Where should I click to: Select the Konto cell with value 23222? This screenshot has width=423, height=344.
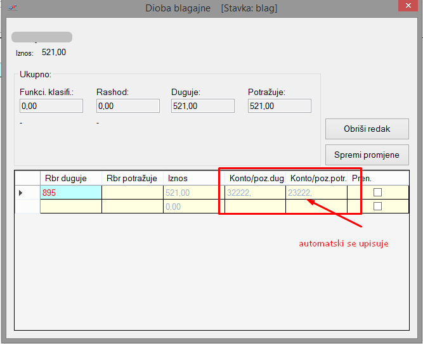316,193
